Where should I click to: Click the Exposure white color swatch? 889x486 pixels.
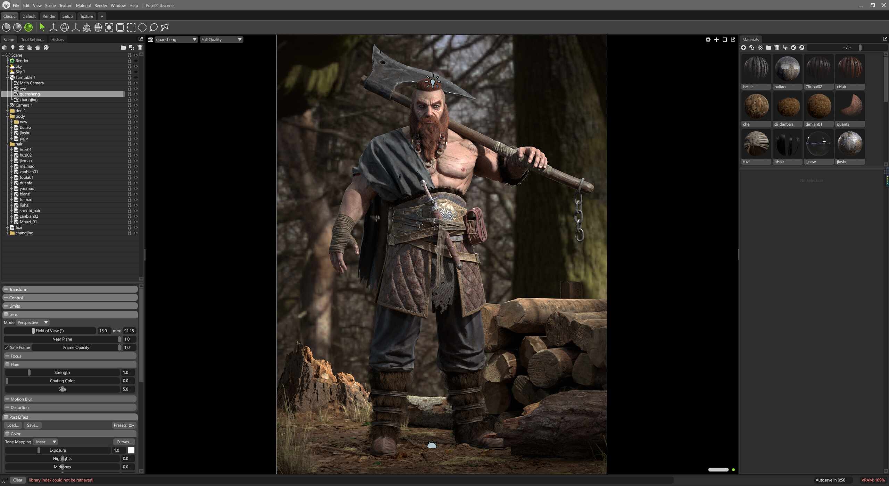(131, 450)
